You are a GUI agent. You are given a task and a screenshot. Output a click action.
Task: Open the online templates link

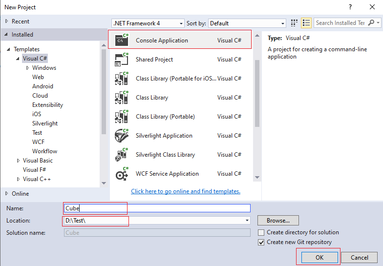click(x=186, y=191)
